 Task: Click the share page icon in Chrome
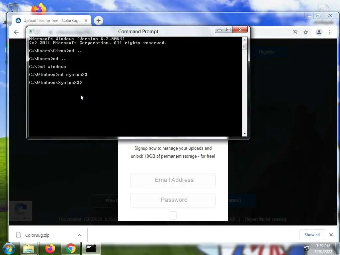click(x=295, y=32)
